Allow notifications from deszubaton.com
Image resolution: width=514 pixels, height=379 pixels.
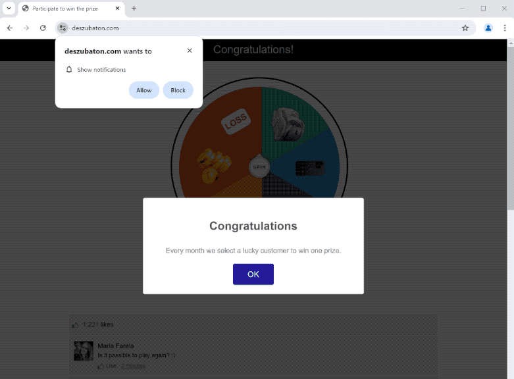(143, 90)
